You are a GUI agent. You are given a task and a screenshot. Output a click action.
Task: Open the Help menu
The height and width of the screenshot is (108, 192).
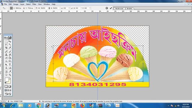[53, 4]
